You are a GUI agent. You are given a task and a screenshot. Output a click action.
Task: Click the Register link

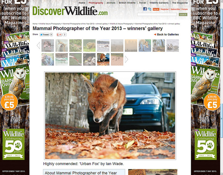[x=165, y=9]
